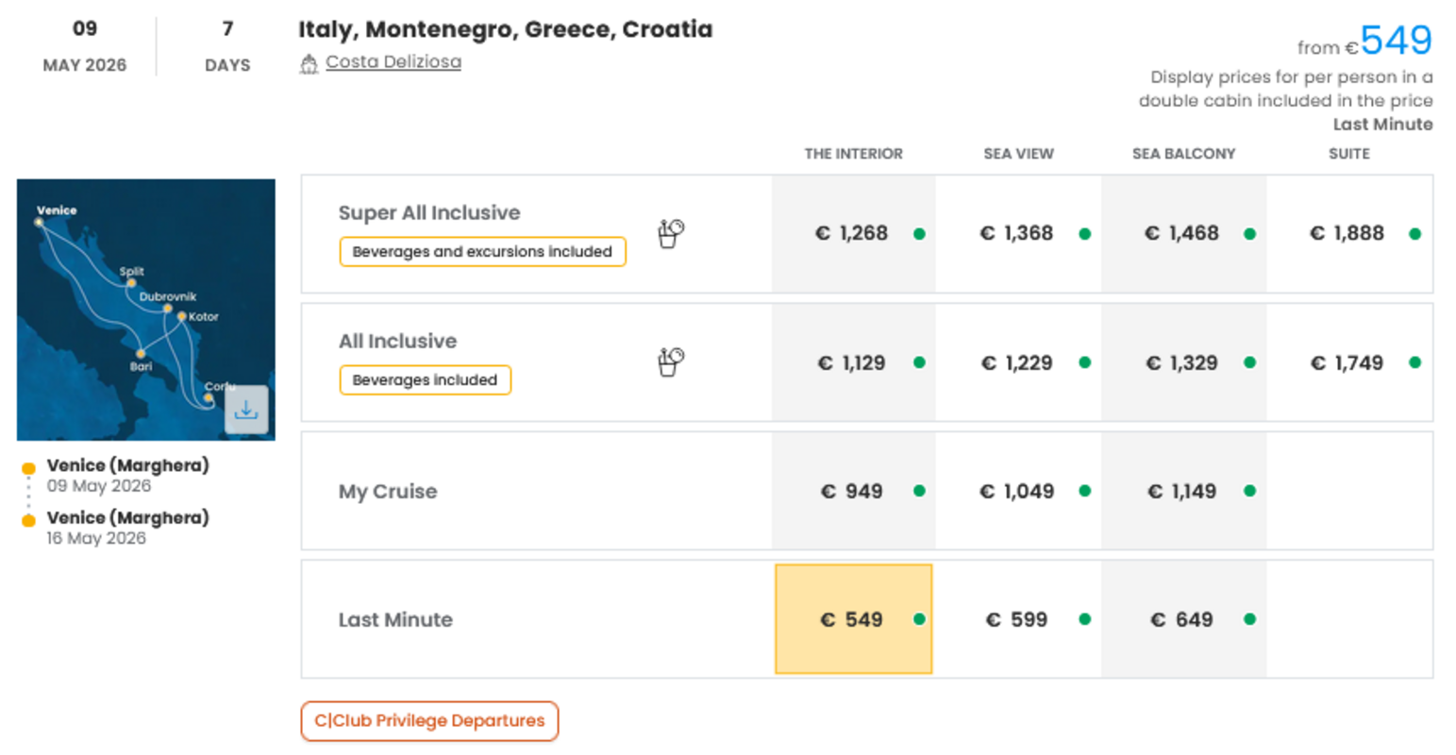Click the Super All Inclusive drinks icon

(670, 233)
